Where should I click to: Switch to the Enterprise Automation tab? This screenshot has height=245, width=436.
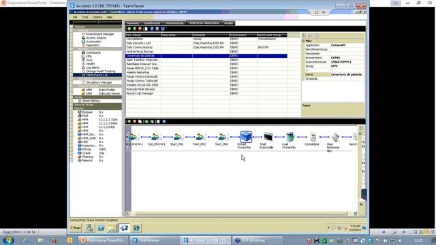(204, 23)
